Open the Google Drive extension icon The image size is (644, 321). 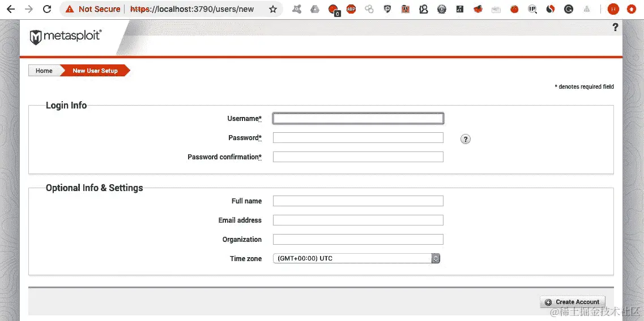pos(314,9)
